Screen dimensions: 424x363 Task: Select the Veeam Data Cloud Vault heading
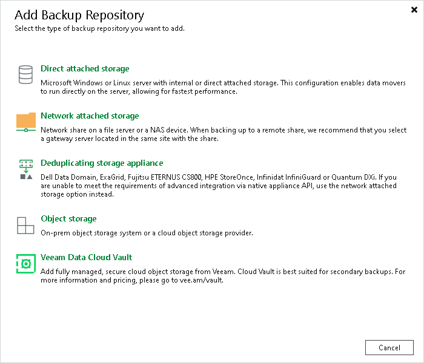tap(86, 258)
